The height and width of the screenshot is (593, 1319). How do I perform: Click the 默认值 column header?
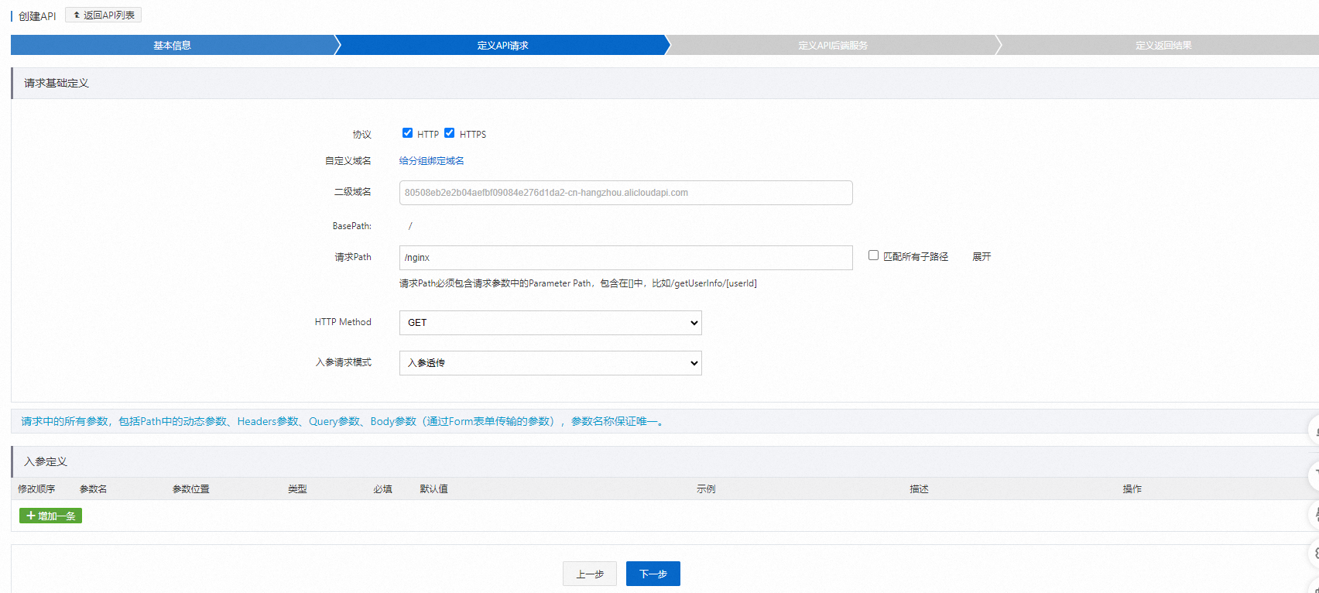click(x=433, y=488)
